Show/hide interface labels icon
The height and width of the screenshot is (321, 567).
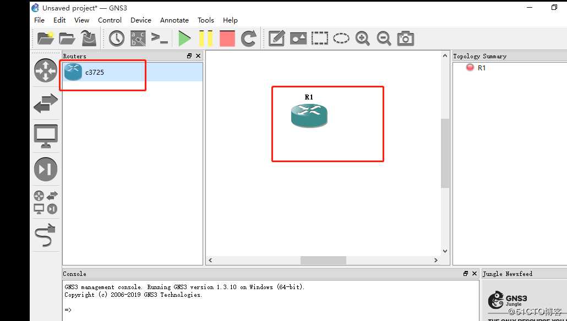pos(138,38)
